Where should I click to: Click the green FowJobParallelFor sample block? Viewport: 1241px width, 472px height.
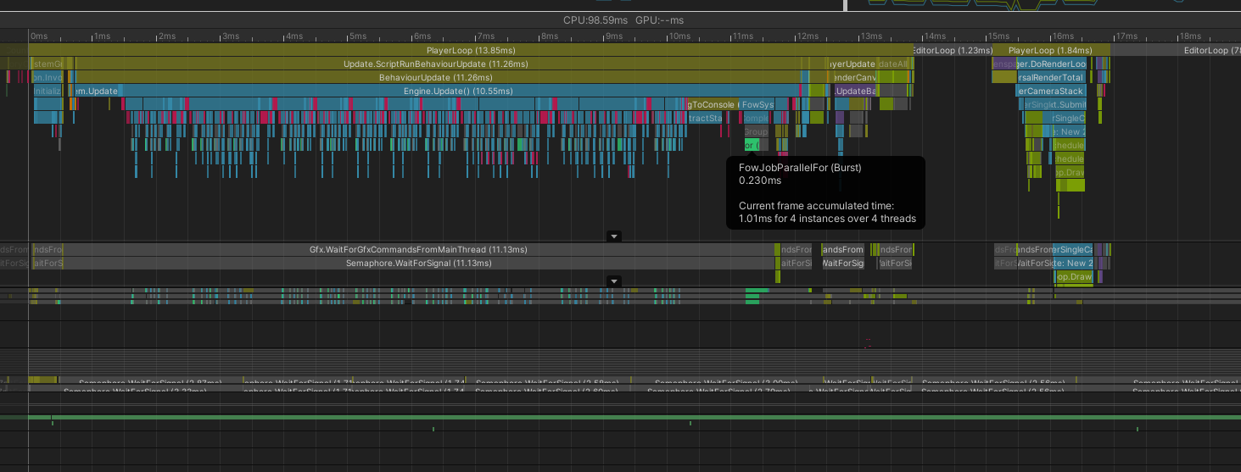(752, 146)
